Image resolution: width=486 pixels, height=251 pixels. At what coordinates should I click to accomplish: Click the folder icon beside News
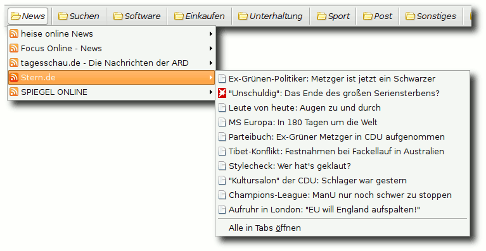click(x=15, y=16)
